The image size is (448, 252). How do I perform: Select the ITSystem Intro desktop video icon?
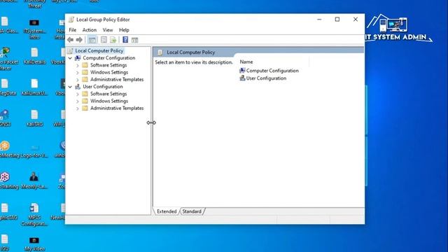point(34,29)
